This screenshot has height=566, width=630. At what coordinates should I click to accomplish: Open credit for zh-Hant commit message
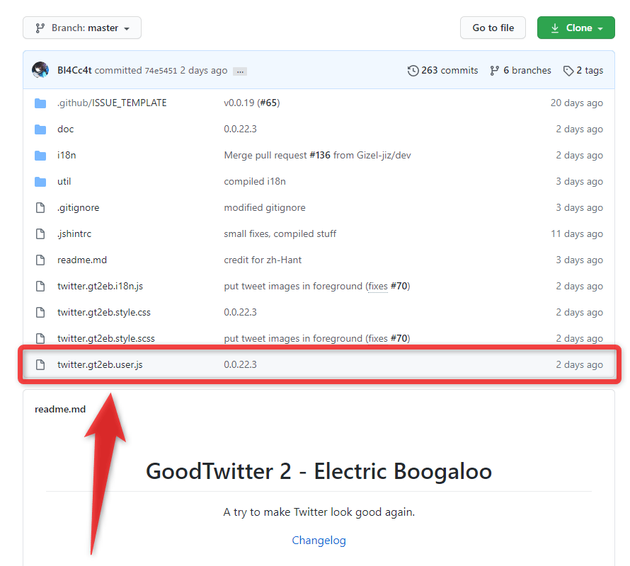[x=263, y=260]
